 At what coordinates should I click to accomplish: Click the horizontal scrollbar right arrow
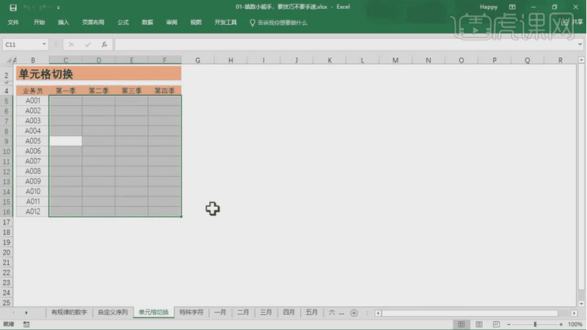coord(574,313)
